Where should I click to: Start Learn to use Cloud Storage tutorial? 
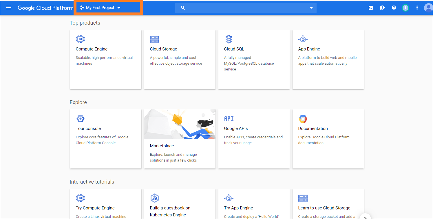(324, 208)
